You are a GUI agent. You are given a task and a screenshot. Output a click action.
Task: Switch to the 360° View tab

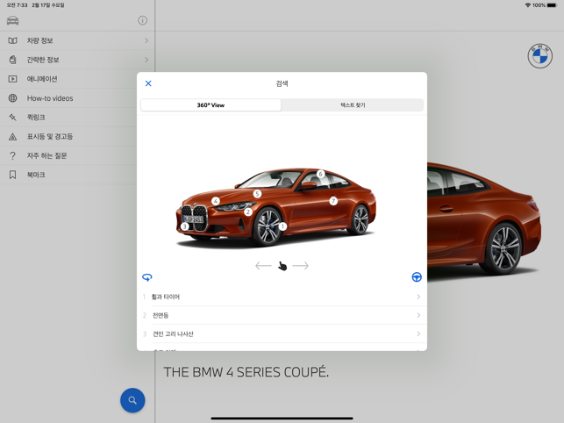click(211, 105)
